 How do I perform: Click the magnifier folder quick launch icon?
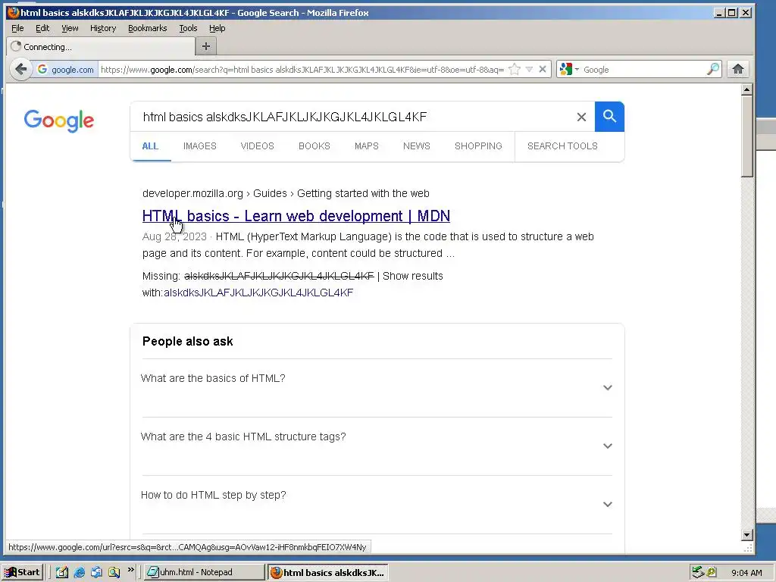pos(114,572)
